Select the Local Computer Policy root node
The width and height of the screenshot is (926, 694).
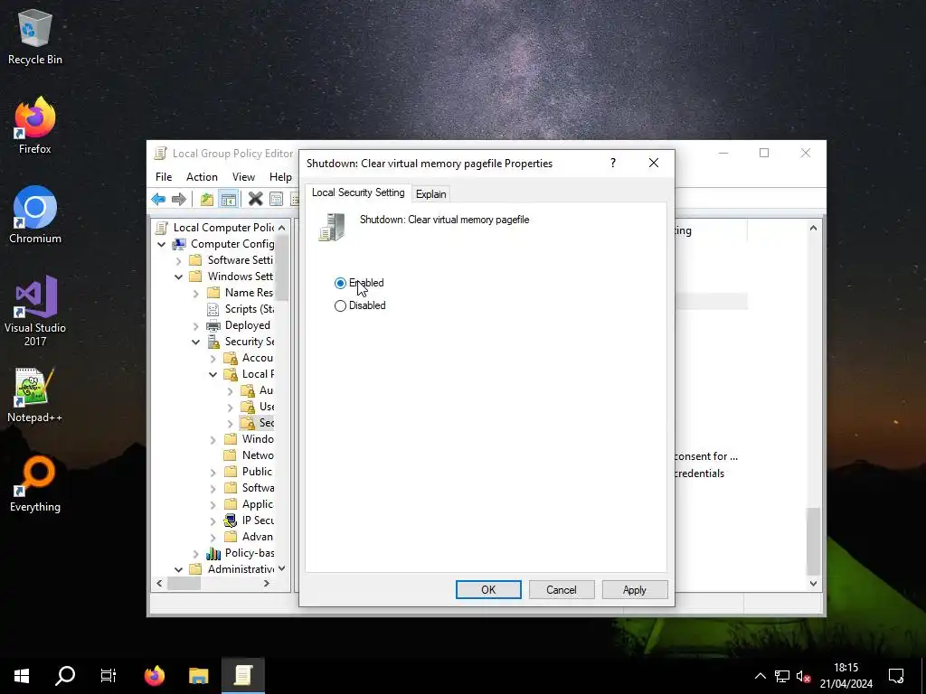pyautogui.click(x=223, y=227)
